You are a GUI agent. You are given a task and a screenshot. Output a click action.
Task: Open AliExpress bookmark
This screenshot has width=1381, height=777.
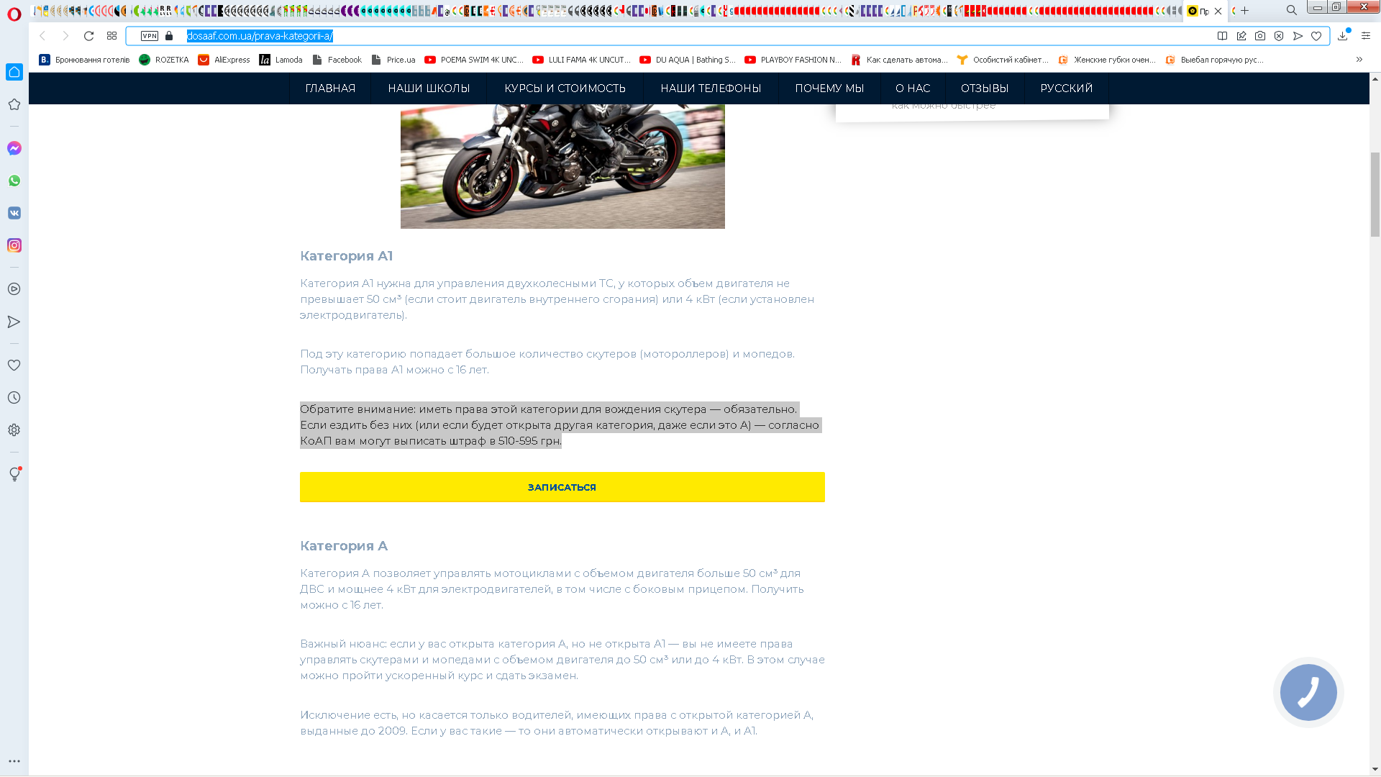coord(224,60)
